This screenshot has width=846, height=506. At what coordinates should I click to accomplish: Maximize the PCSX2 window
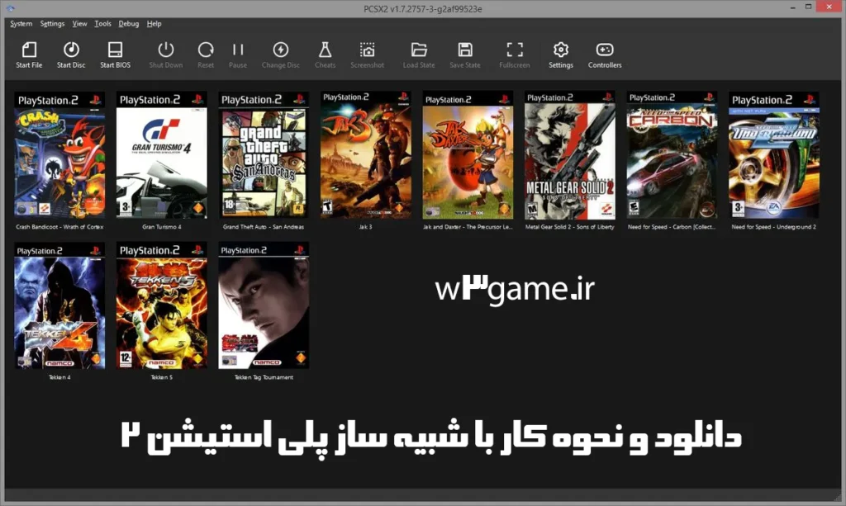(808, 7)
